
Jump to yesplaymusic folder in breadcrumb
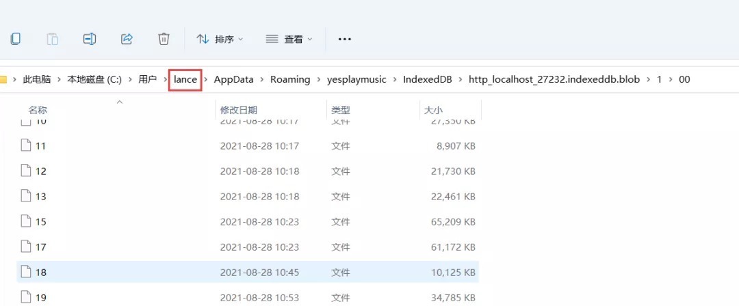[356, 80]
